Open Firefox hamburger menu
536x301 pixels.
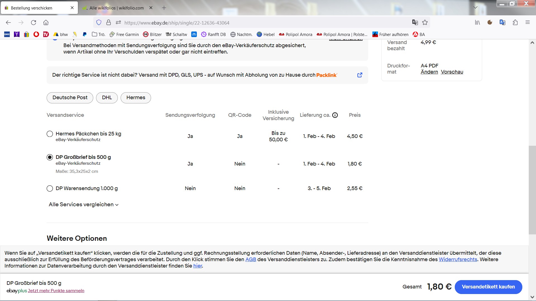pyautogui.click(x=527, y=23)
